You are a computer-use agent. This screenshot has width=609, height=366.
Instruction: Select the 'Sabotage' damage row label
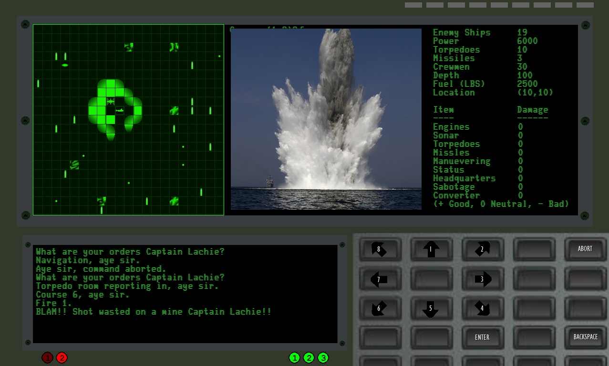click(x=454, y=187)
